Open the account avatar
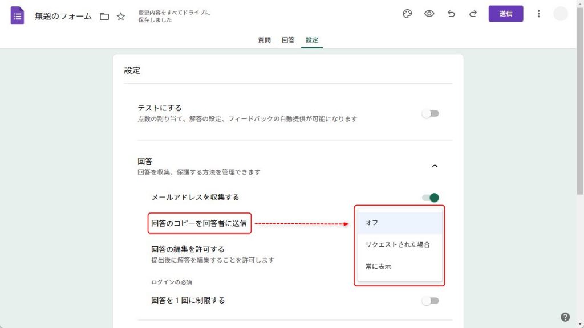Image resolution: width=584 pixels, height=328 pixels. 560,14
